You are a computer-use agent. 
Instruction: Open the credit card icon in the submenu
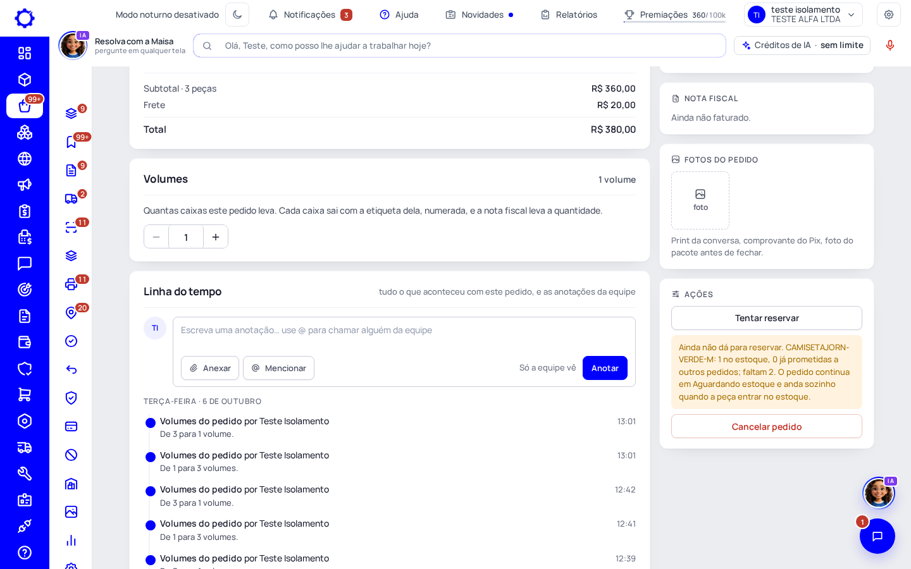pyautogui.click(x=71, y=427)
